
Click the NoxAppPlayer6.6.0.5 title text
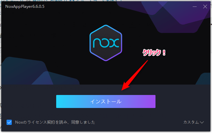click(25, 7)
